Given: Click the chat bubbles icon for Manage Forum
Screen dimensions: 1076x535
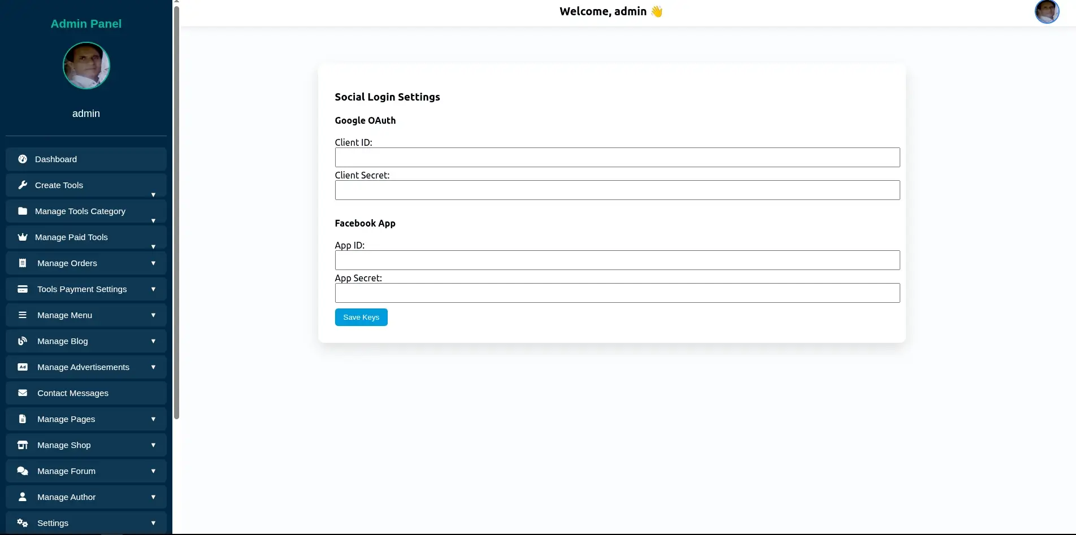Looking at the screenshot, I should pyautogui.click(x=23, y=471).
